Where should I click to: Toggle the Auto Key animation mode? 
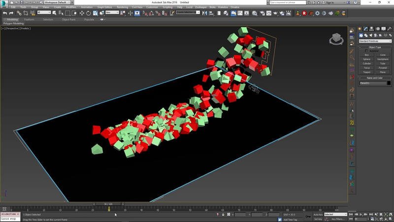point(318,215)
